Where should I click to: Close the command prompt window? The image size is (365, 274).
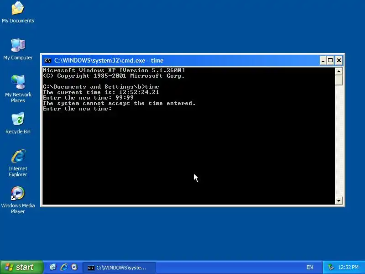coord(339,61)
